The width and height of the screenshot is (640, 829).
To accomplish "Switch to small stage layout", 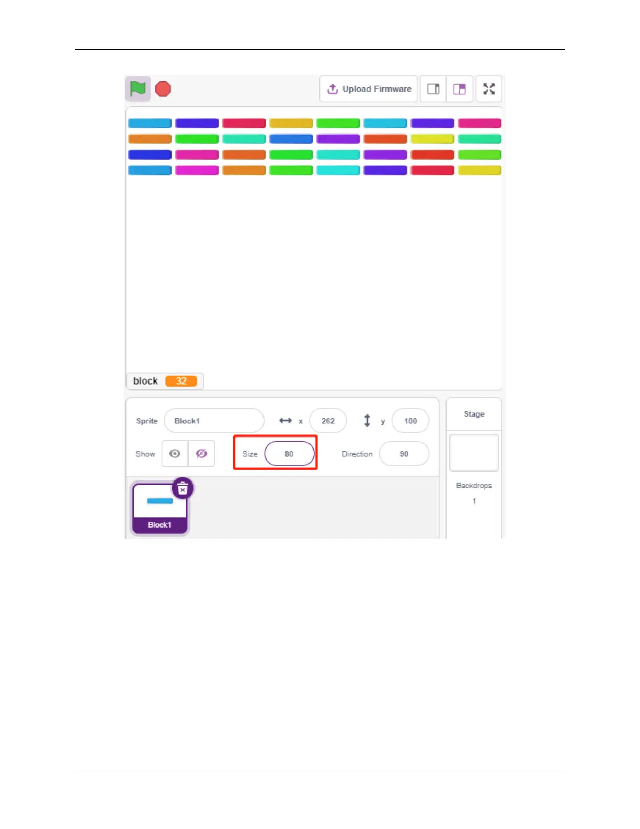I will coord(433,89).
